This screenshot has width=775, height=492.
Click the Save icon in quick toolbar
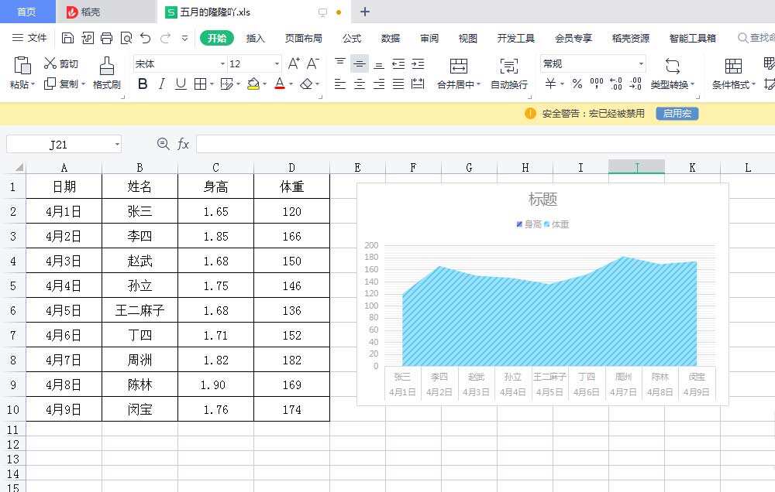pos(67,38)
